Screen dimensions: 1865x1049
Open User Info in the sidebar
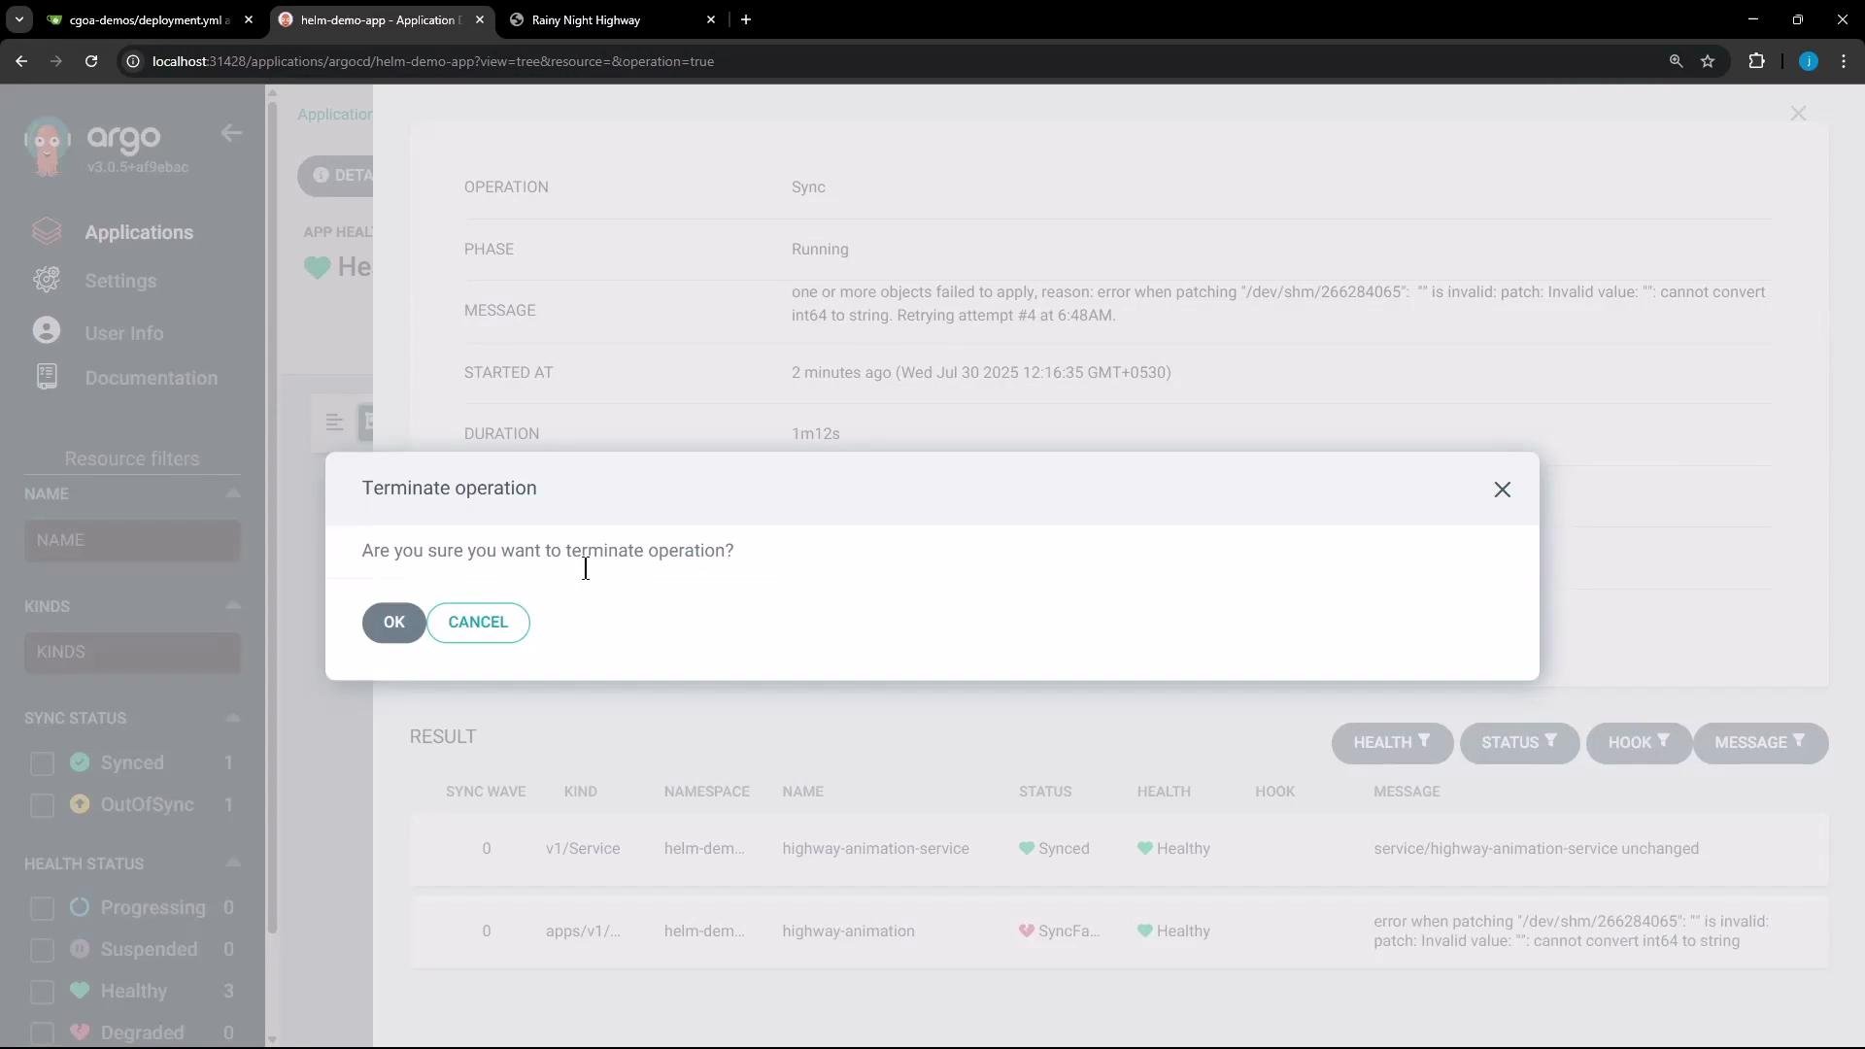(x=124, y=333)
